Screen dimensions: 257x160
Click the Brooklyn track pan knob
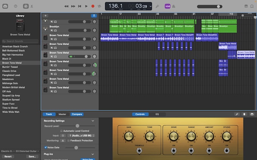coord(94,30)
